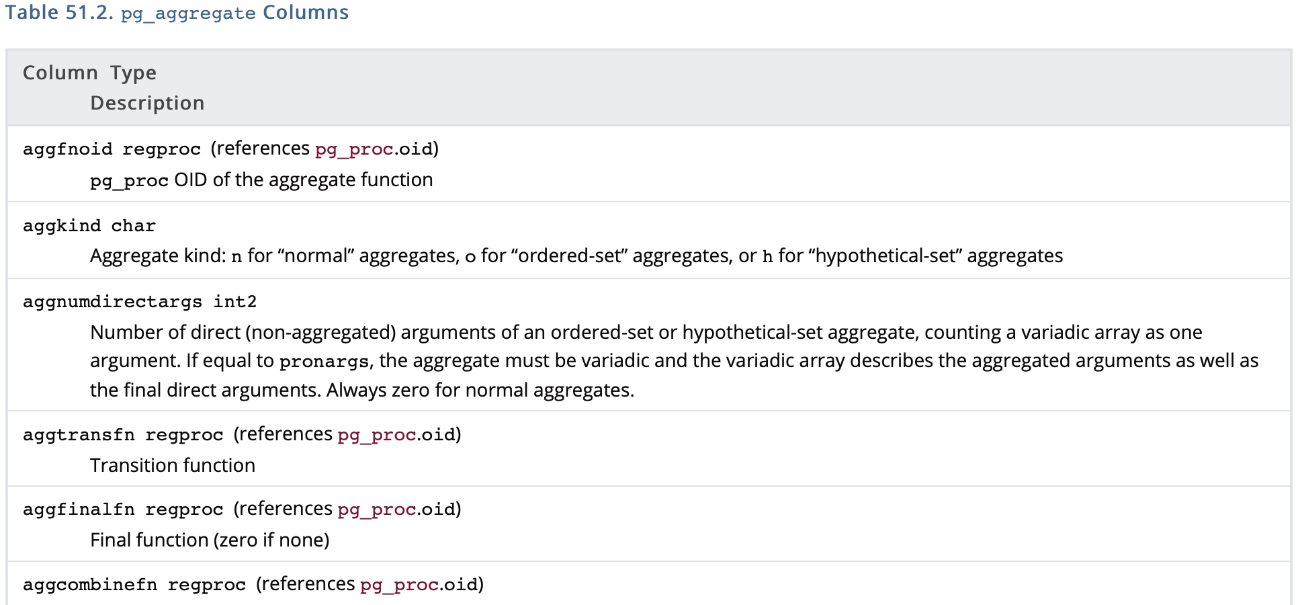Open pg_proc link in aggfnoid row

(354, 149)
